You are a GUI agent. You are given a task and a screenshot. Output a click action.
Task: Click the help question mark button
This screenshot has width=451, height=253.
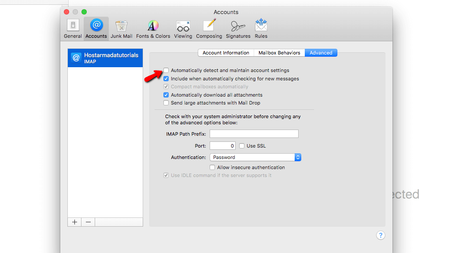coord(381,235)
